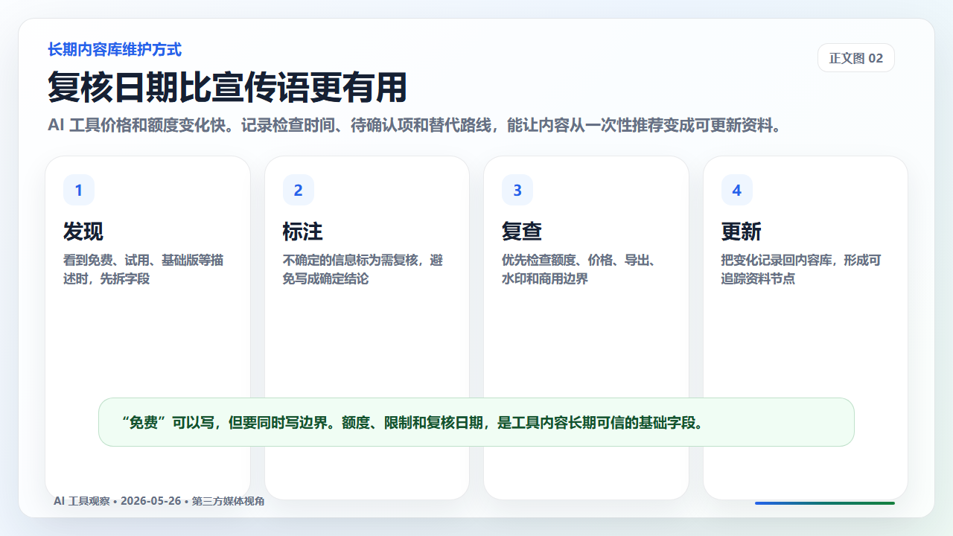Screen dimensions: 953x536
Task: Click the step number 1 badge
Action: pos(79,190)
